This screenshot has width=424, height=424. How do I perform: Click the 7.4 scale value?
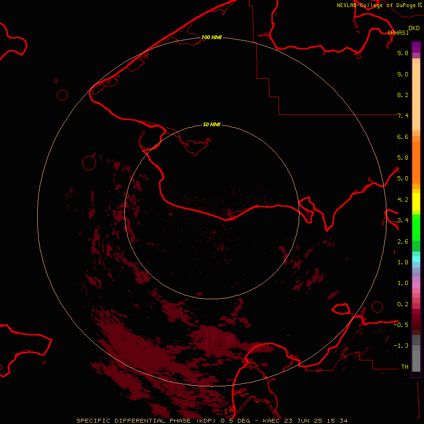[x=403, y=116]
